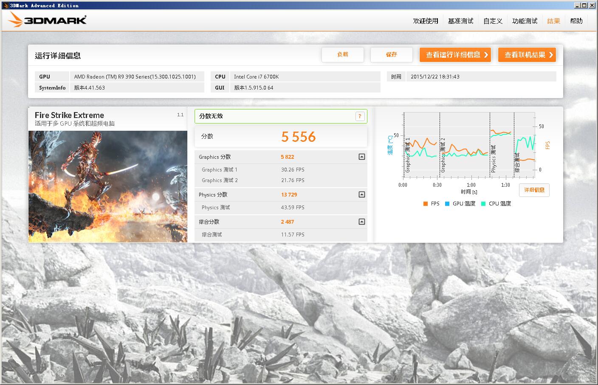Click the timestamp 2015/12/22 18:31:43
Viewport: 598px width, 385px height.
click(435, 77)
